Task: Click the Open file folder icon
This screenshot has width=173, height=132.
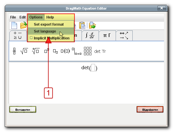Action: pos(24,25)
